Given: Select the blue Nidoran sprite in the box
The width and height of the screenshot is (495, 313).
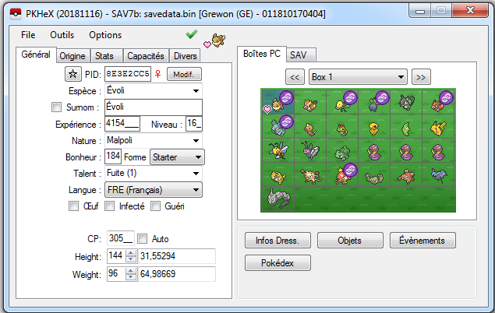Looking at the screenshot, I should [x=278, y=127].
